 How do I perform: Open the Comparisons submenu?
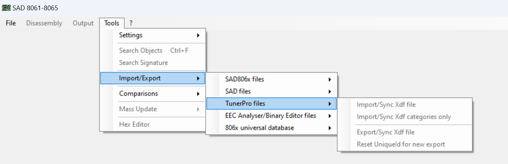[139, 94]
